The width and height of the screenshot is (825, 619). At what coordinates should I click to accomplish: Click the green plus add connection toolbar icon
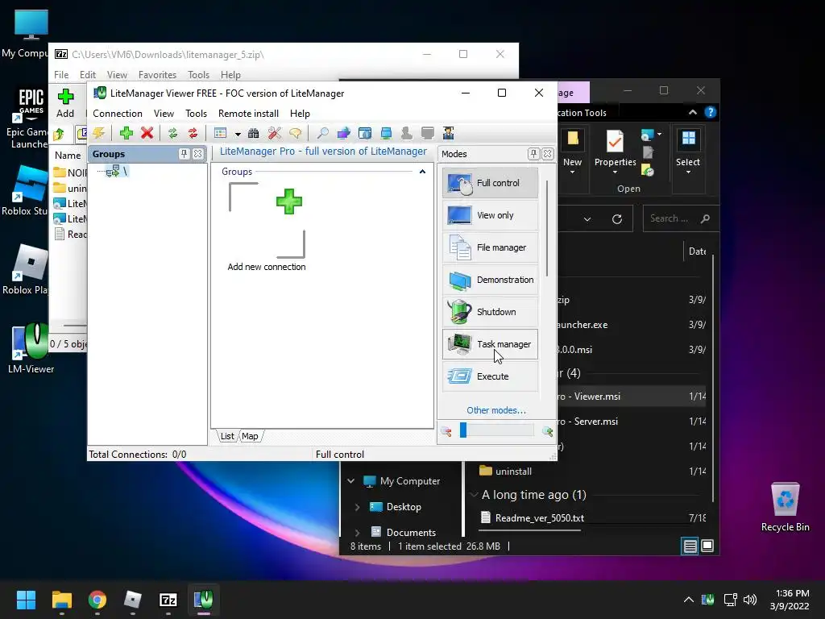pos(126,133)
